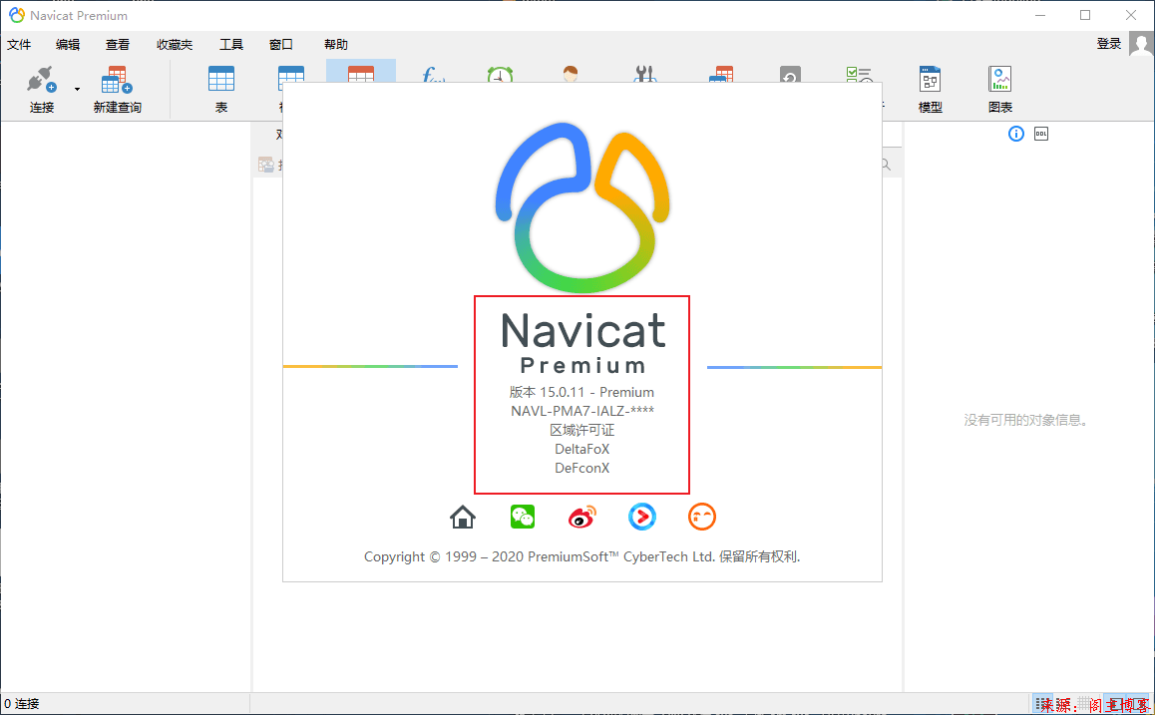
Task: Click the license key NAVL-PMA7-IALZ text
Action: click(581, 411)
